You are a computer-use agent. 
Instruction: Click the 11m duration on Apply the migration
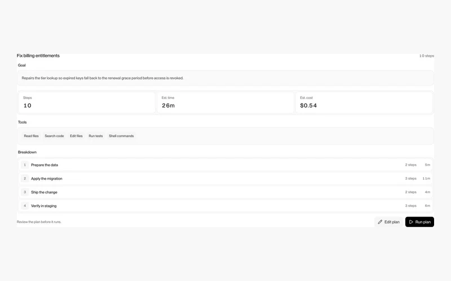[x=426, y=178]
